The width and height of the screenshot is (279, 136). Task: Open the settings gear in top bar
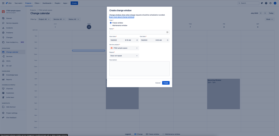coord(270,3)
